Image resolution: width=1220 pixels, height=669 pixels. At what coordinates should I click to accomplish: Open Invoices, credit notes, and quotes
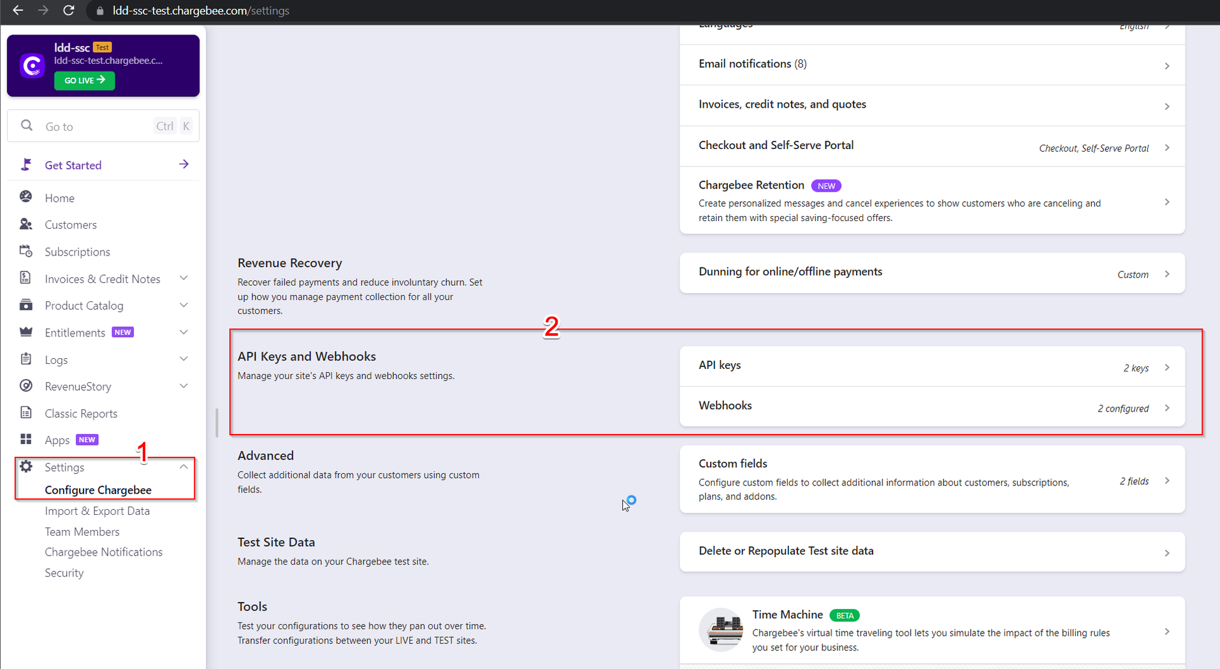pyautogui.click(x=932, y=105)
